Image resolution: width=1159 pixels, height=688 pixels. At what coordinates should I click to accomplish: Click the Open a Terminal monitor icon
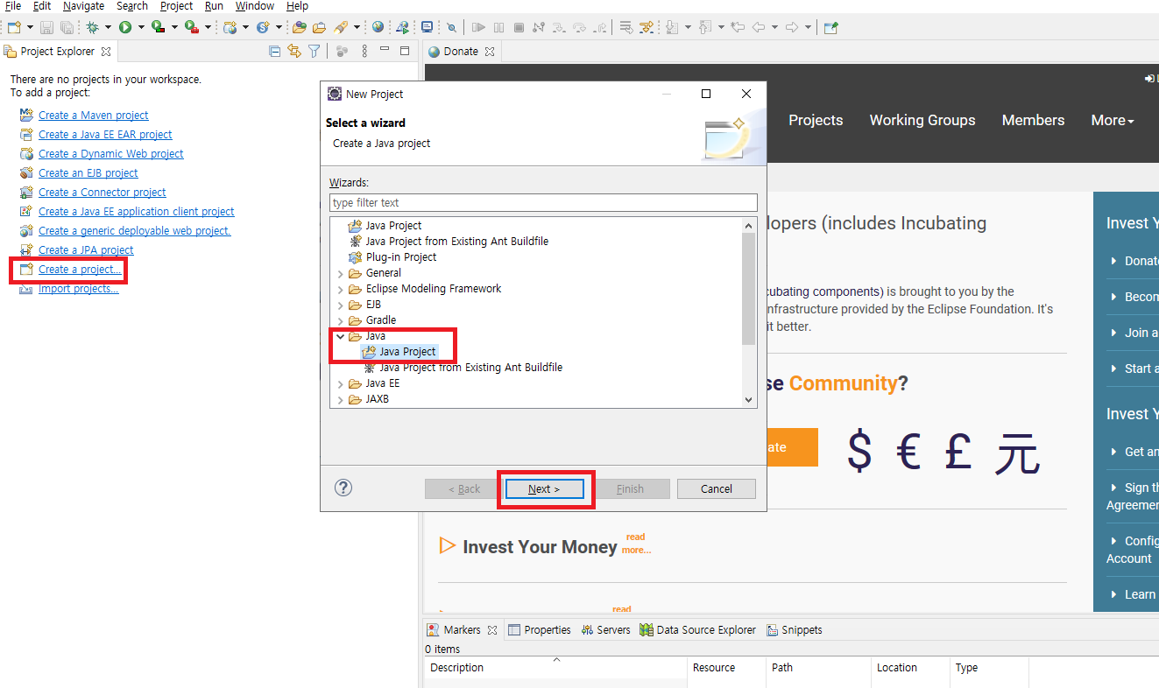pyautogui.click(x=427, y=27)
